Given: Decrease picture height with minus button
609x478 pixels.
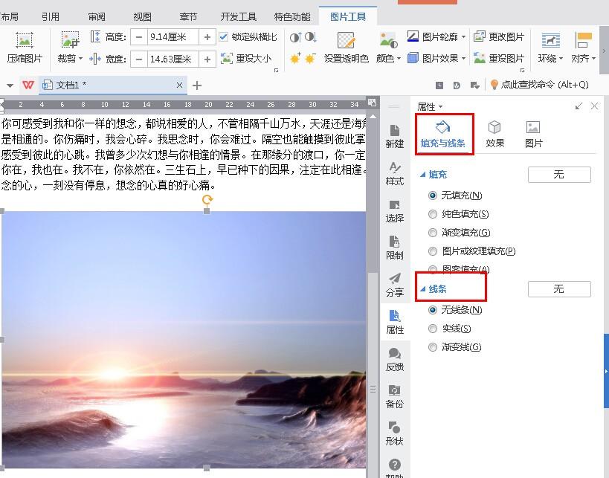Looking at the screenshot, I should [x=138, y=37].
